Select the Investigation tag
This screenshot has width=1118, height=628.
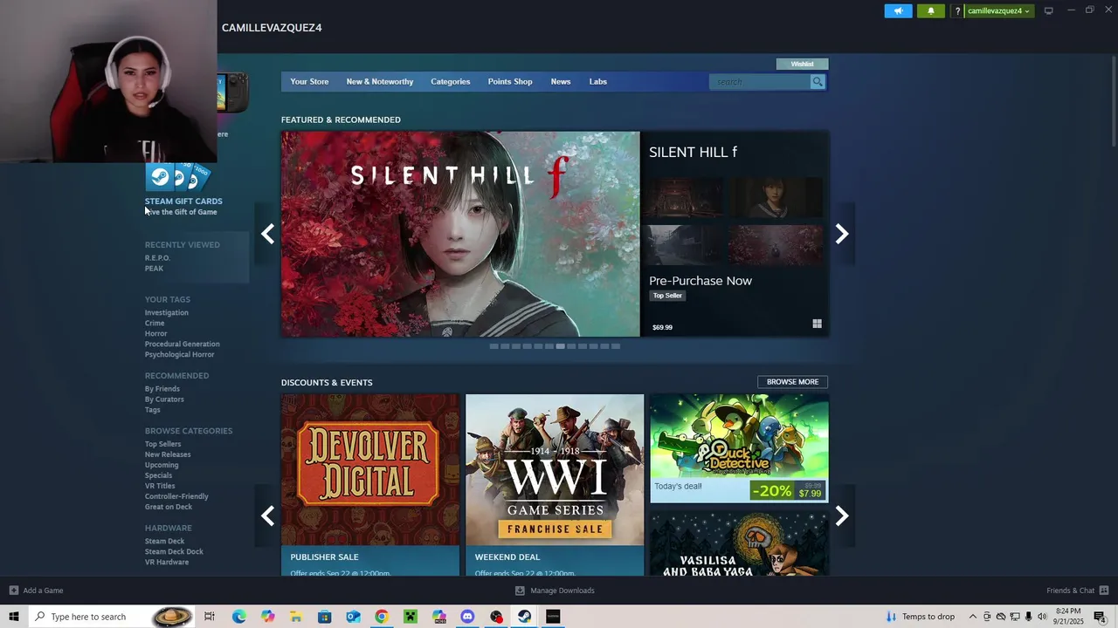click(166, 313)
